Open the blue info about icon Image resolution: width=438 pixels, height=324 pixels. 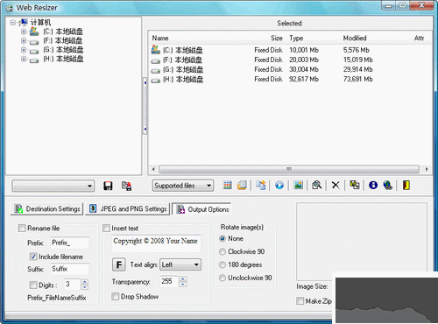373,185
